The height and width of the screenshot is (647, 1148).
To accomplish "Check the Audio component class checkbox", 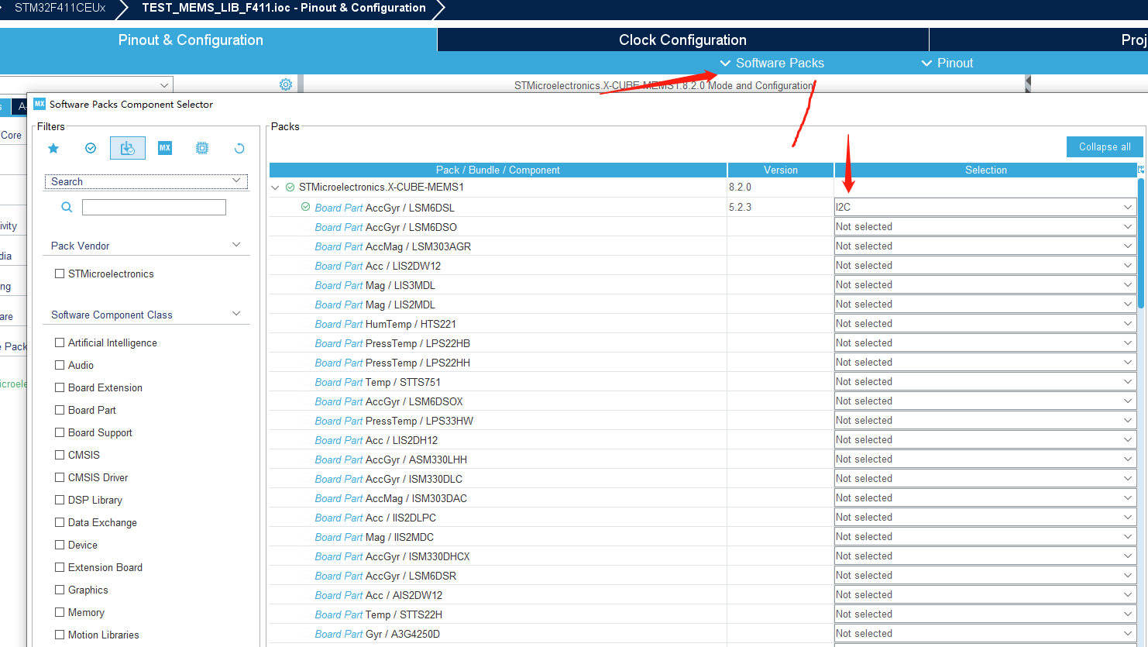I will [x=60, y=365].
